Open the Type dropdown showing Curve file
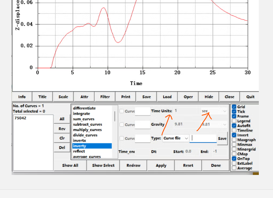273x198 pixels. 176,138
